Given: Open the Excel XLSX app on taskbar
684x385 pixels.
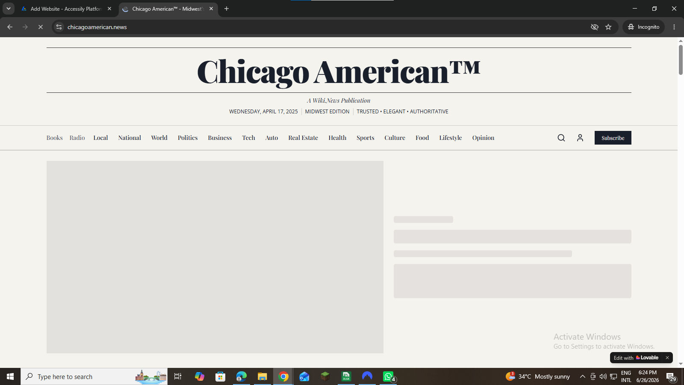Looking at the screenshot, I should point(346,376).
